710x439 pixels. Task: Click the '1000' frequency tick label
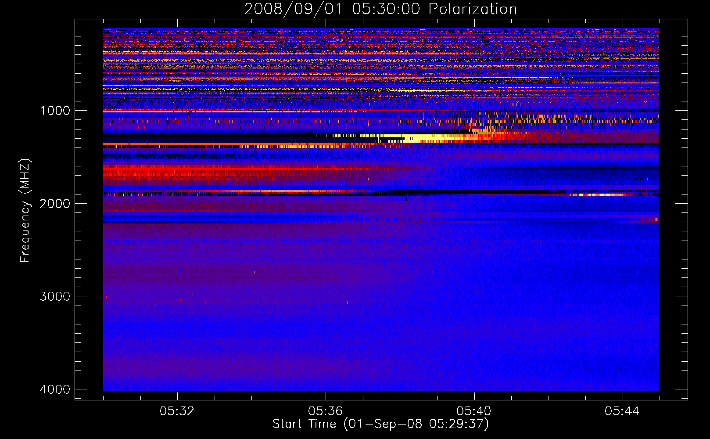(x=55, y=111)
